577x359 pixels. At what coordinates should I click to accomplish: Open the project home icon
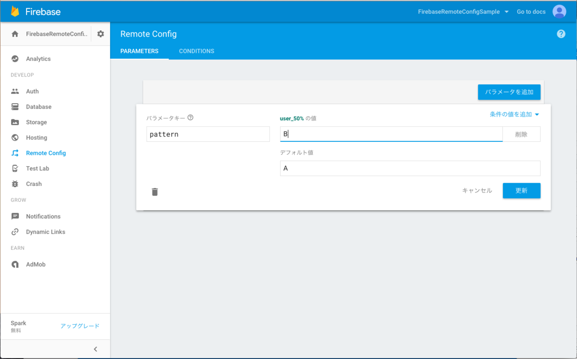pos(15,34)
